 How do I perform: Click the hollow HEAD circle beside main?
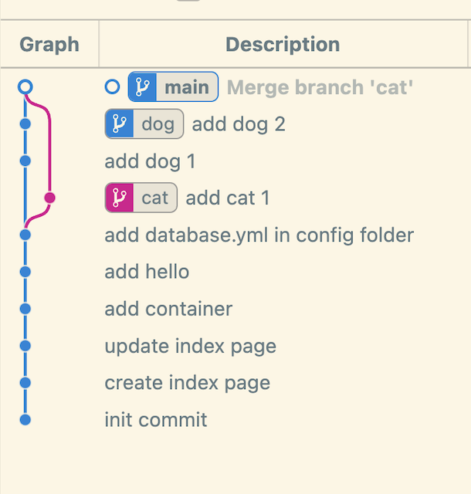pyautogui.click(x=113, y=87)
